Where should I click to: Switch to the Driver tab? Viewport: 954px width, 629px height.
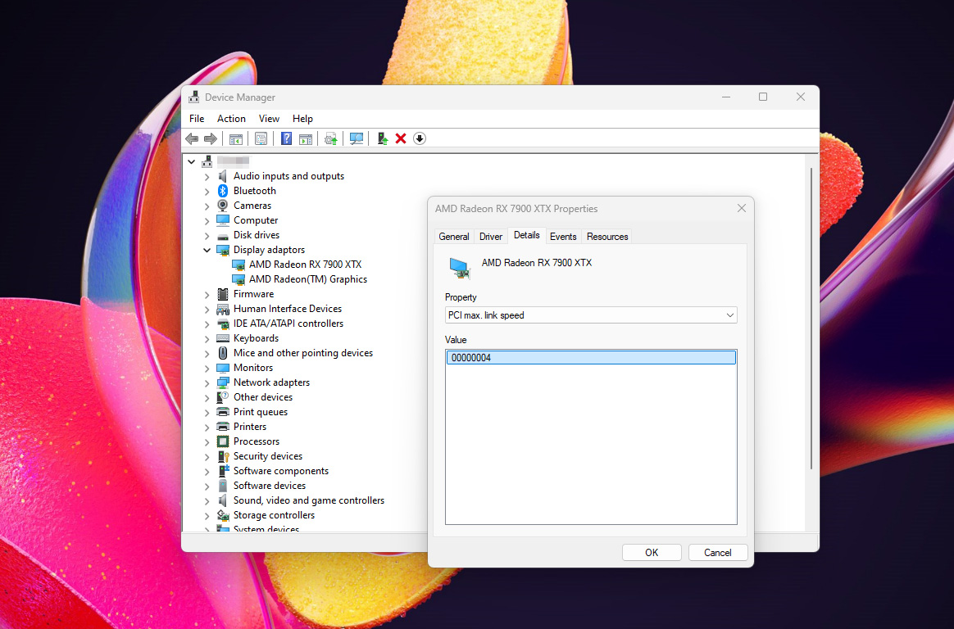[x=491, y=237]
